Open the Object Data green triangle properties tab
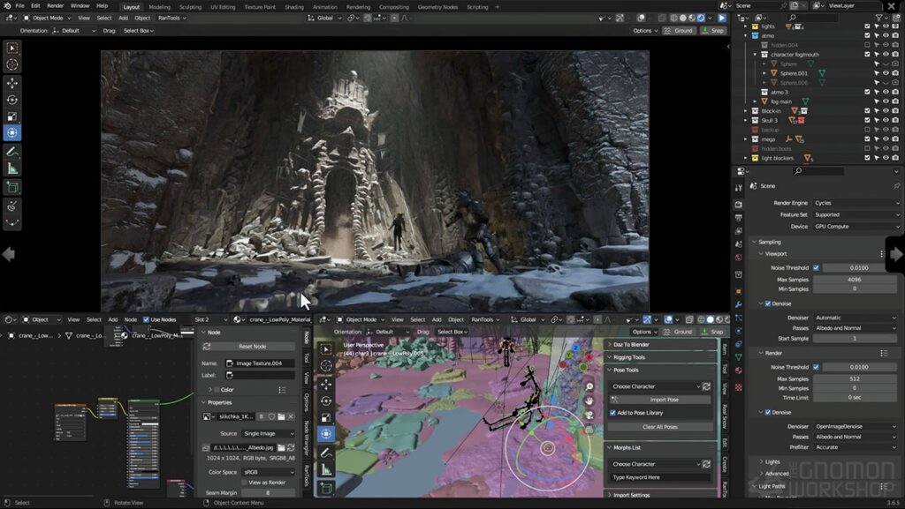 click(x=739, y=357)
